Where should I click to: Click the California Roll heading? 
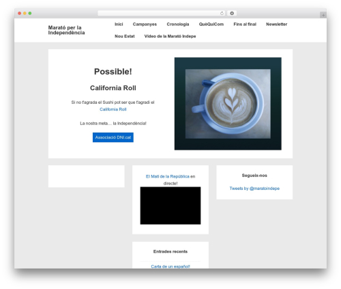coord(113,88)
